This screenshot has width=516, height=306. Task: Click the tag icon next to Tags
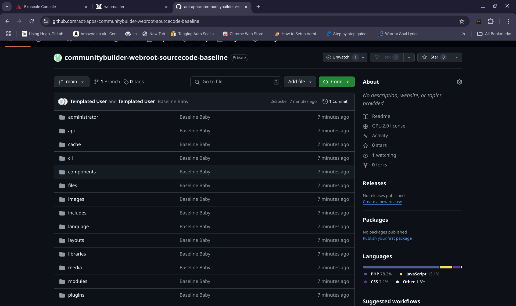[126, 82]
